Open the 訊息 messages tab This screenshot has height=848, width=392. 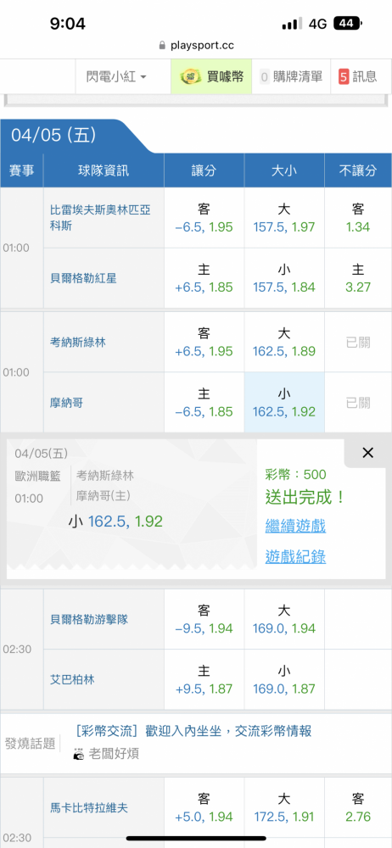[x=358, y=77]
